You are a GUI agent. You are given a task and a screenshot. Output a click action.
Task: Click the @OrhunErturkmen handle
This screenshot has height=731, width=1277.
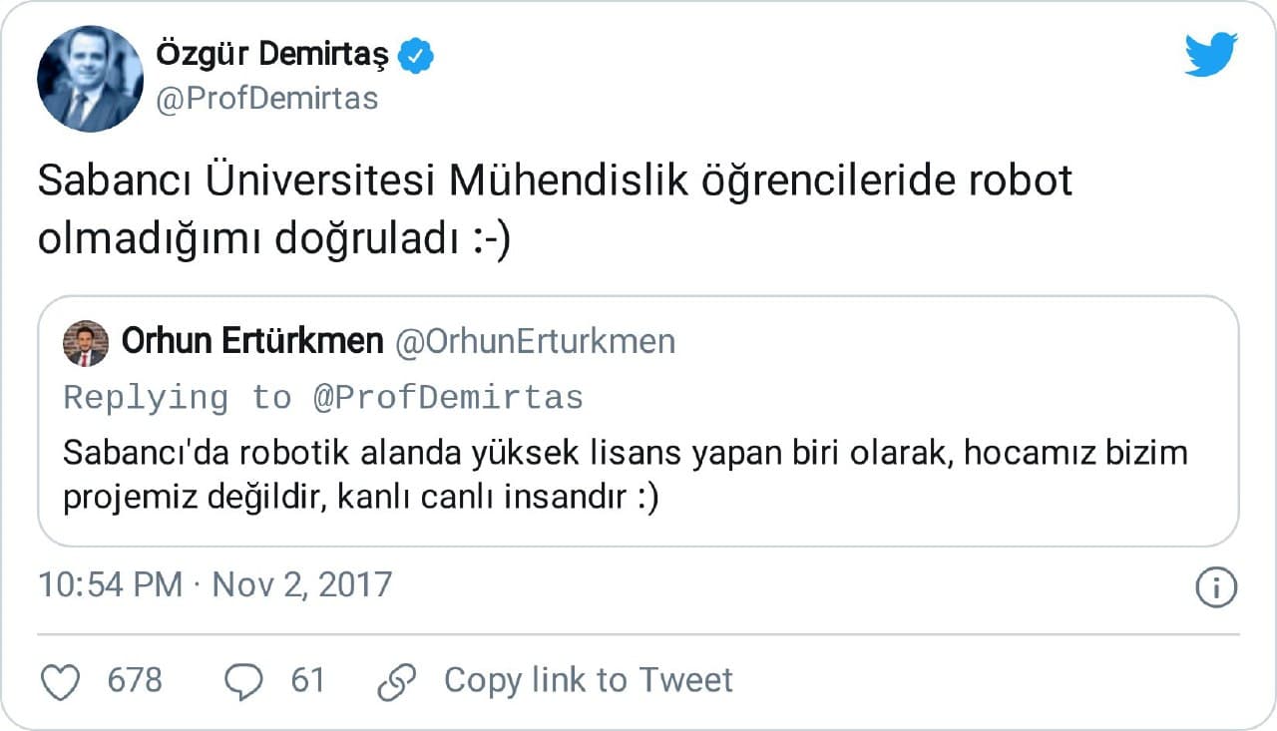[x=535, y=341]
